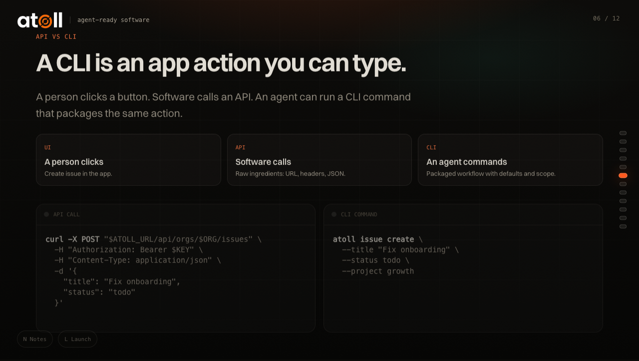Click the "CLI COMMAND" panel header
Viewport: 639px width, 361px height.
click(463, 214)
